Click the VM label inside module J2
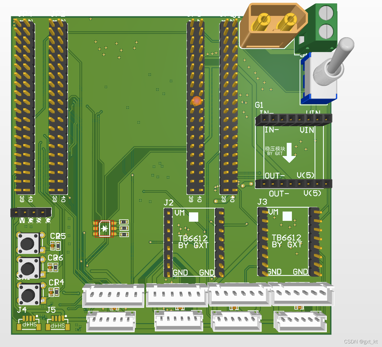Viewport: 382px width, 347px height. tap(180, 213)
